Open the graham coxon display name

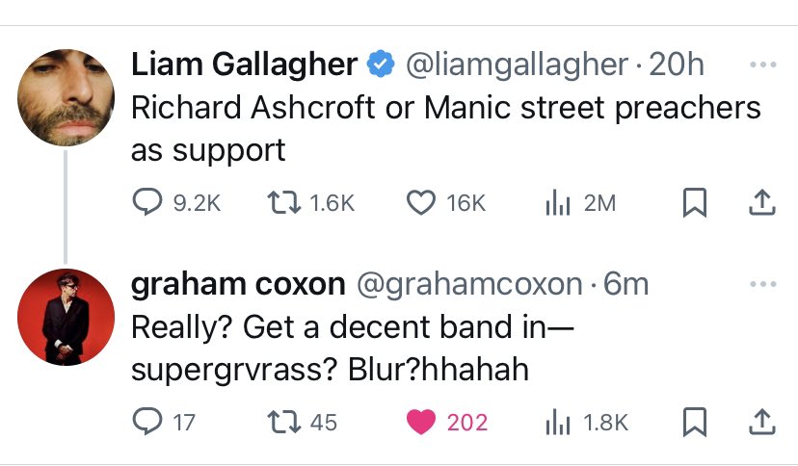(237, 285)
